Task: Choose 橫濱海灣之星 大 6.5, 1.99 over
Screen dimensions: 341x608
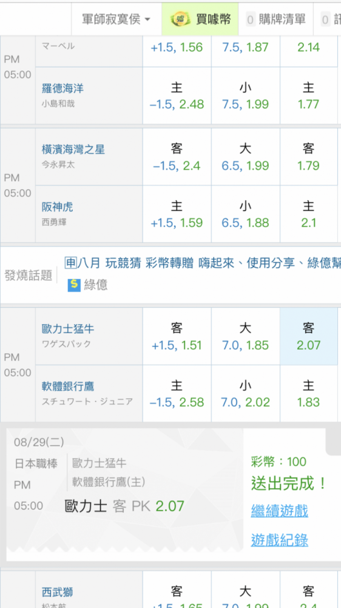Action: click(245, 157)
